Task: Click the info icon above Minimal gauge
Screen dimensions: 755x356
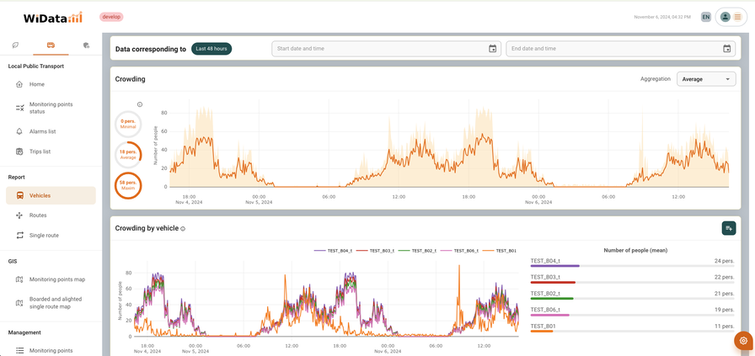Action: point(140,104)
